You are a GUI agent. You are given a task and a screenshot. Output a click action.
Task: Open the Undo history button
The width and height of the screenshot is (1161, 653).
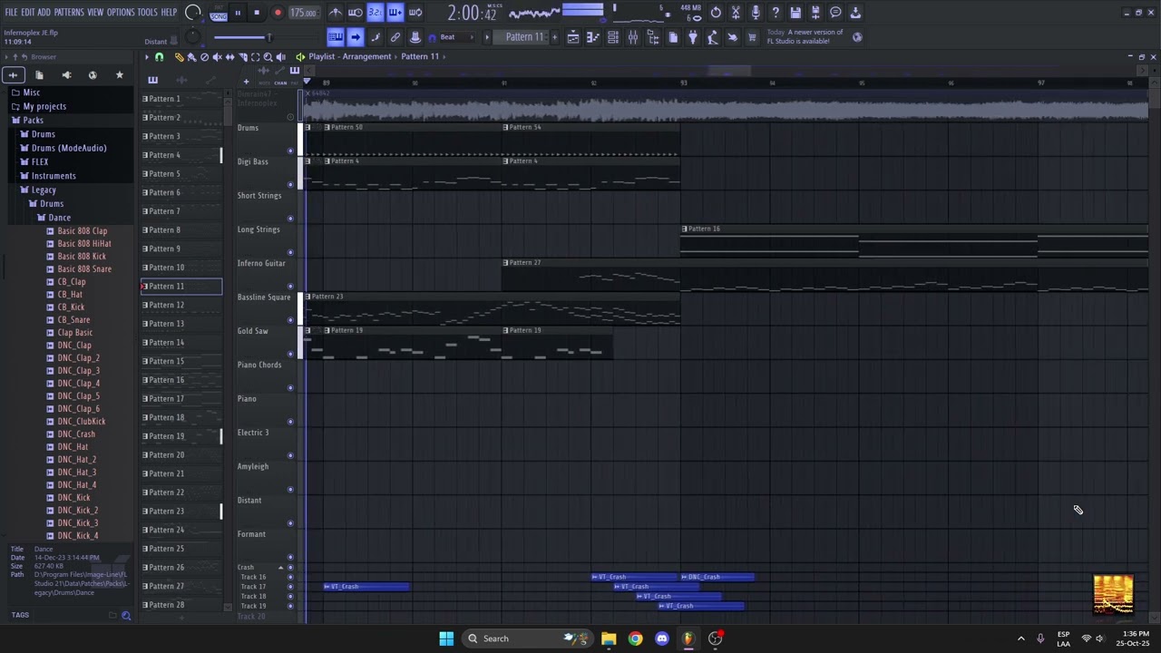point(716,13)
